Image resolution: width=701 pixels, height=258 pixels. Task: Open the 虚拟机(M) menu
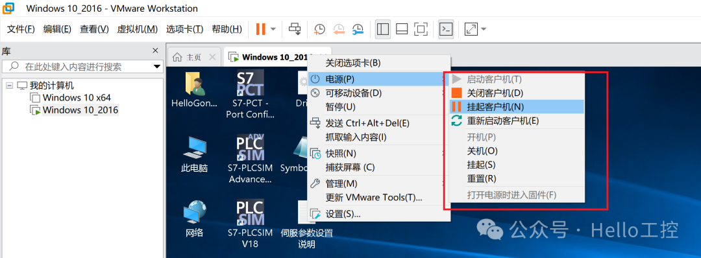coord(137,29)
